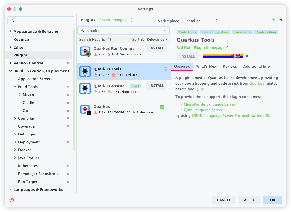Image resolution: width=291 pixels, height=212 pixels.
Task: Expand Appearance & Behavior settings
Action: pos(10,31)
